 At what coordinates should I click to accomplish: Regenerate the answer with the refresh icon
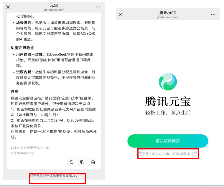coord(71,162)
